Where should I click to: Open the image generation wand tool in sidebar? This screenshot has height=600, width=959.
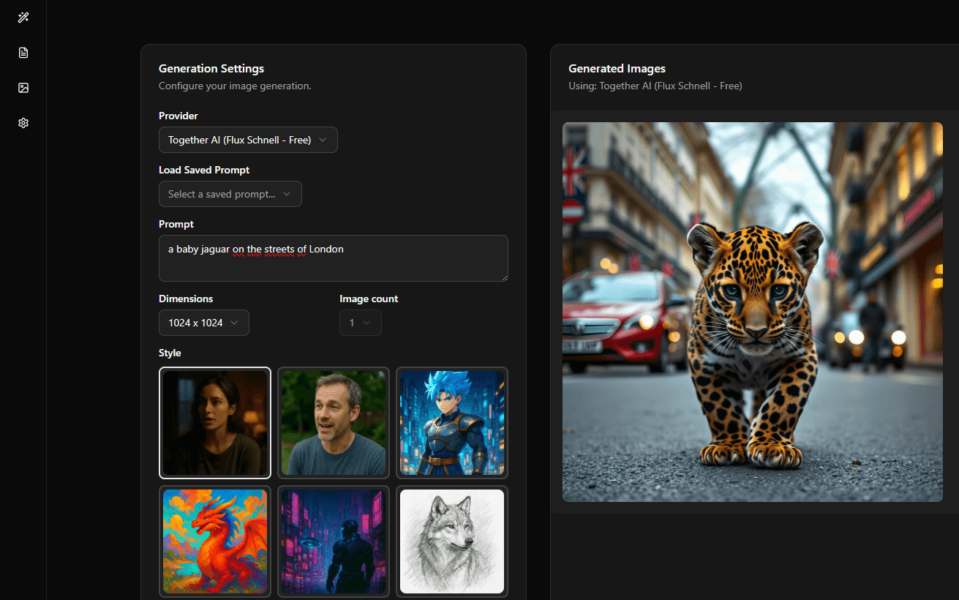pos(23,18)
